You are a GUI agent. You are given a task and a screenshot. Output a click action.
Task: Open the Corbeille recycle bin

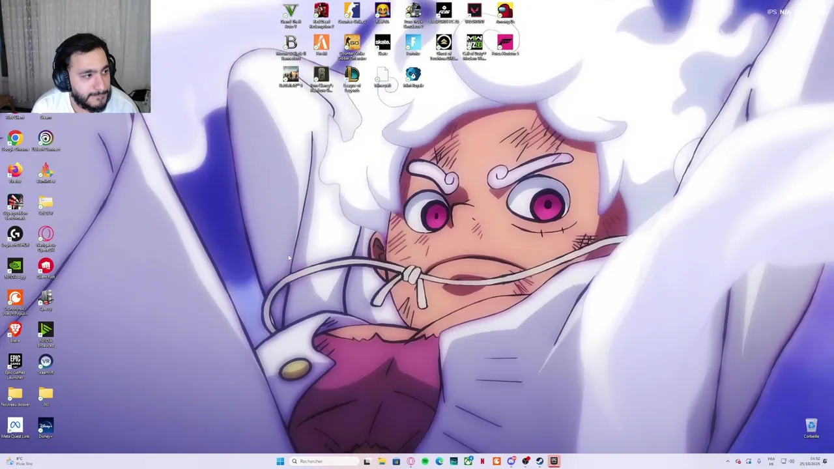(811, 428)
